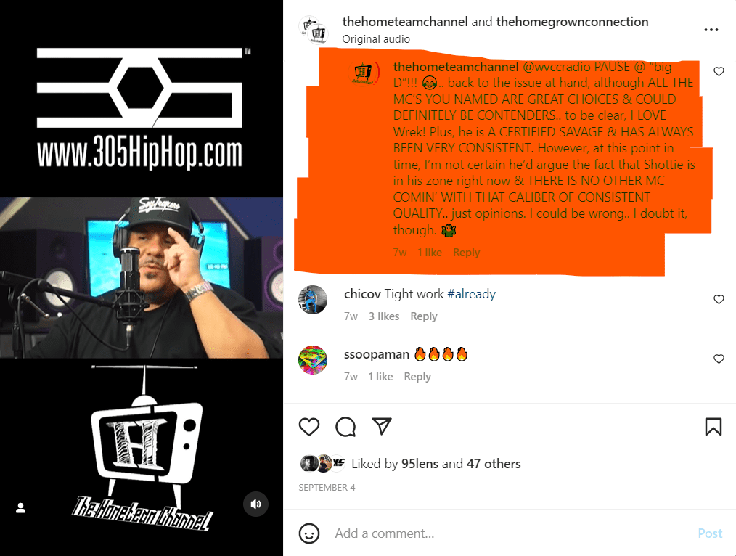
Task: View the 47 others who liked
Action: click(494, 464)
